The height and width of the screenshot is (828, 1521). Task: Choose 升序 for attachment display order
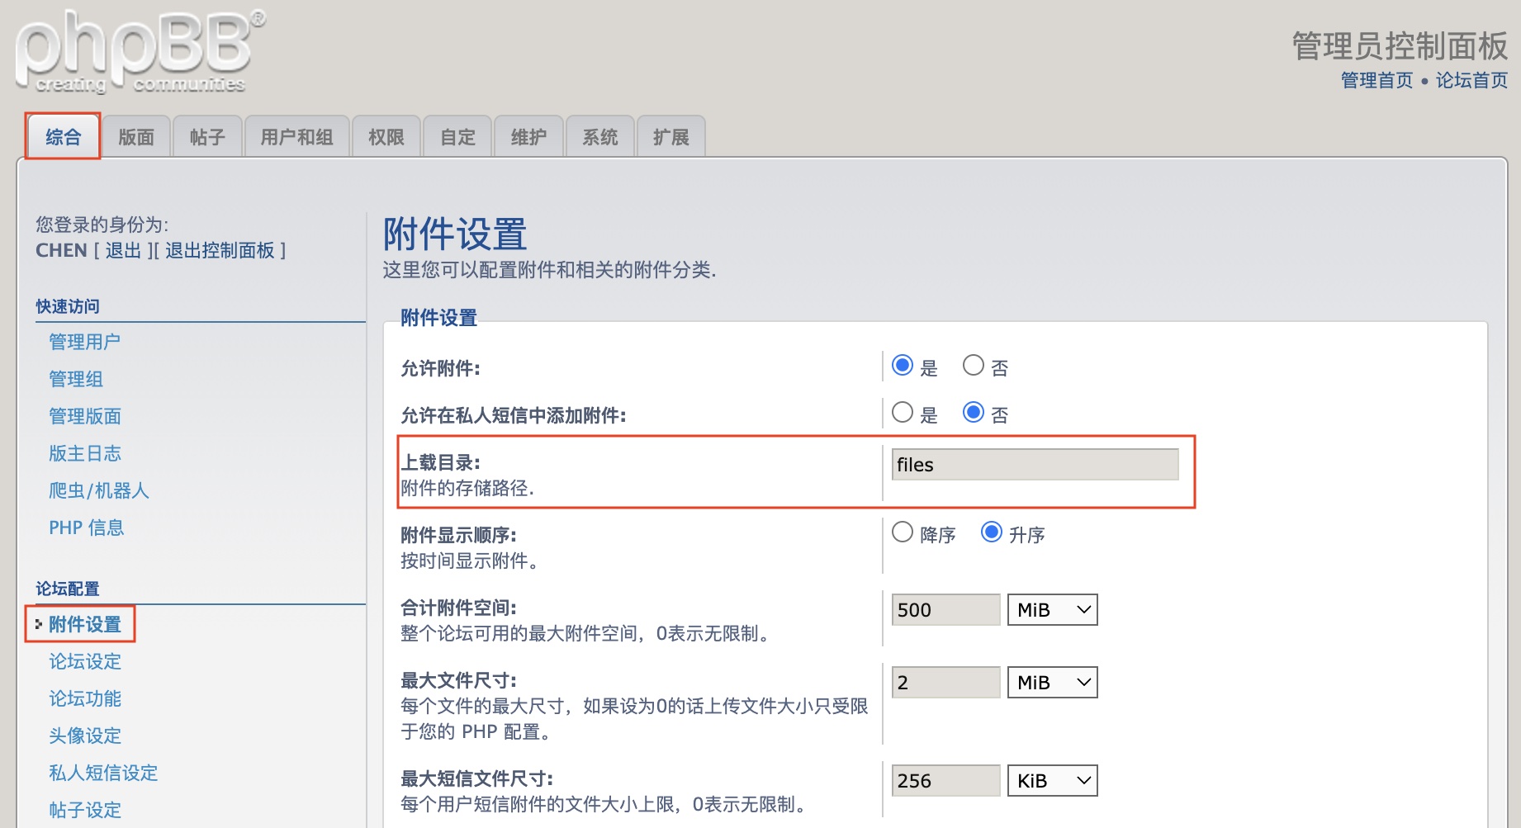pyautogui.click(x=992, y=532)
